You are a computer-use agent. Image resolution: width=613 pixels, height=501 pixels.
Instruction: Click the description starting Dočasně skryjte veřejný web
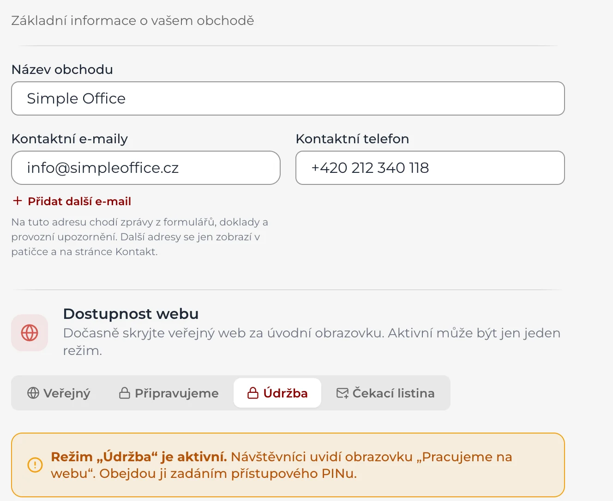(x=312, y=342)
